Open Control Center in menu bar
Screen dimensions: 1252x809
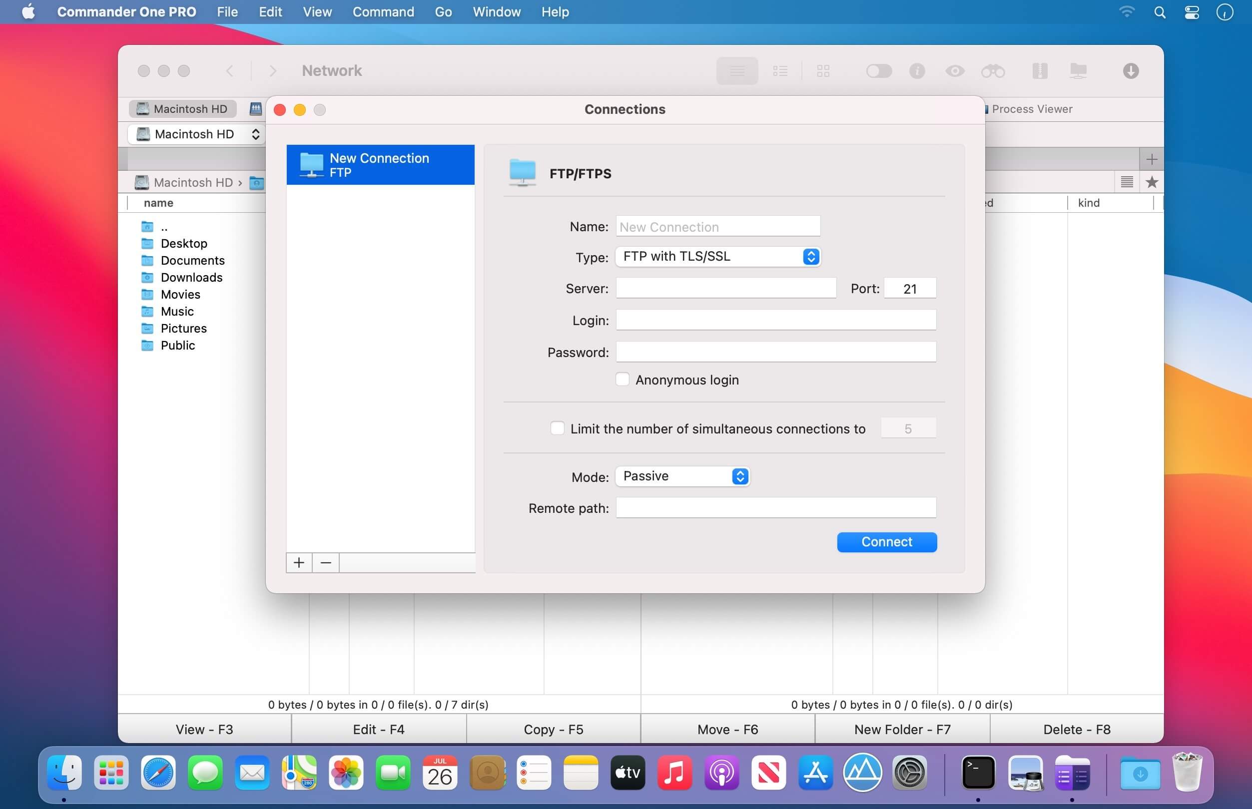click(x=1192, y=12)
